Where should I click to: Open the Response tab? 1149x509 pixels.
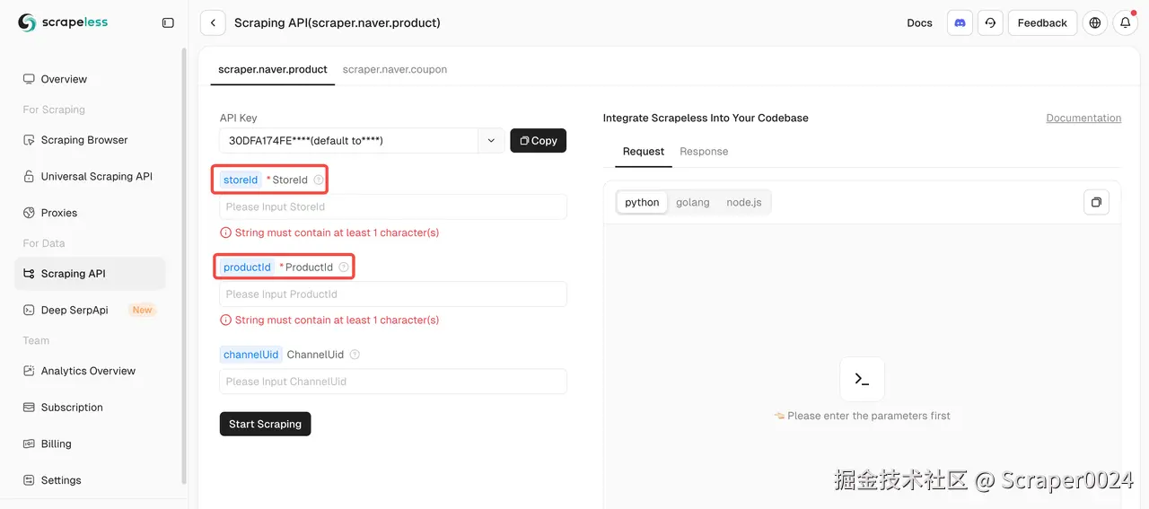point(704,151)
